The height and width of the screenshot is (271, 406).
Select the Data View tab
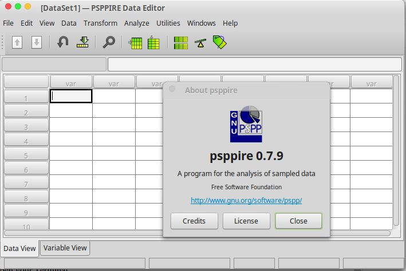click(19, 249)
